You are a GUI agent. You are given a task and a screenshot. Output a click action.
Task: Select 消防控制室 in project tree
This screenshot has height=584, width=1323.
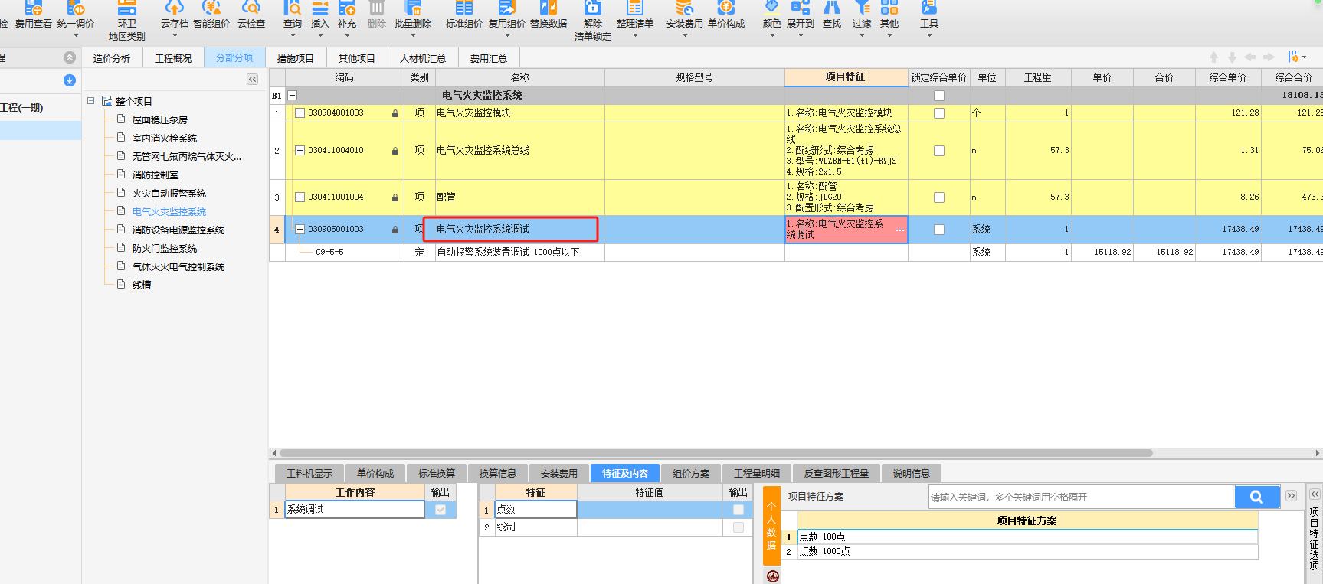pyautogui.click(x=156, y=175)
